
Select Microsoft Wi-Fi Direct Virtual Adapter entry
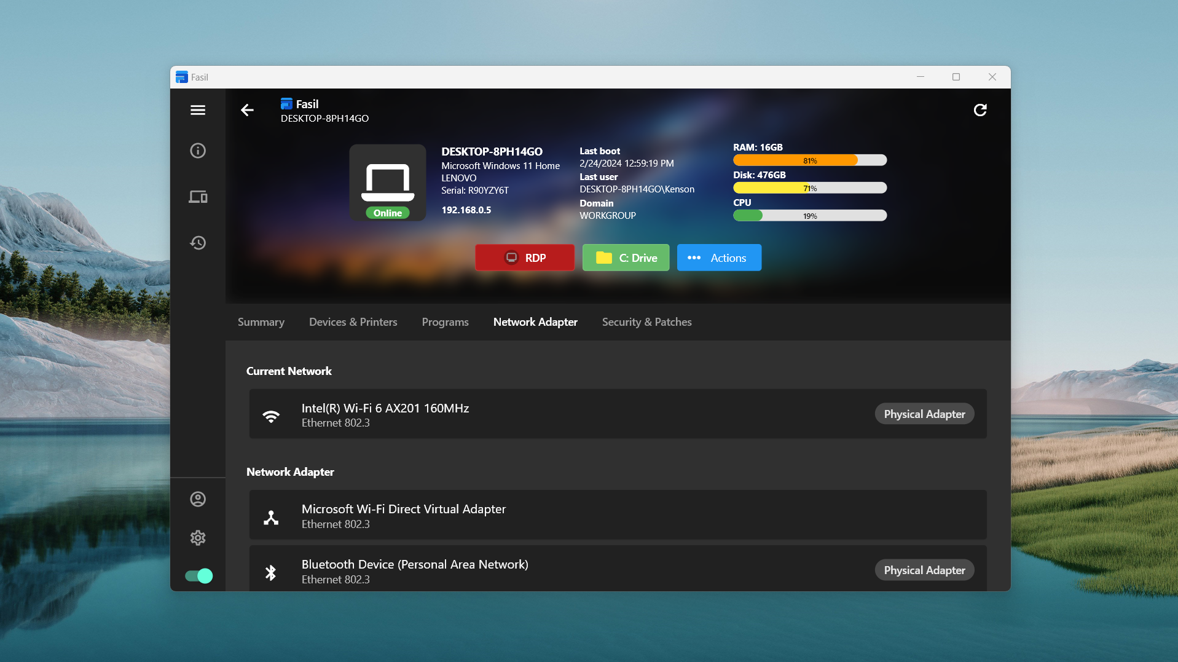coord(618,515)
